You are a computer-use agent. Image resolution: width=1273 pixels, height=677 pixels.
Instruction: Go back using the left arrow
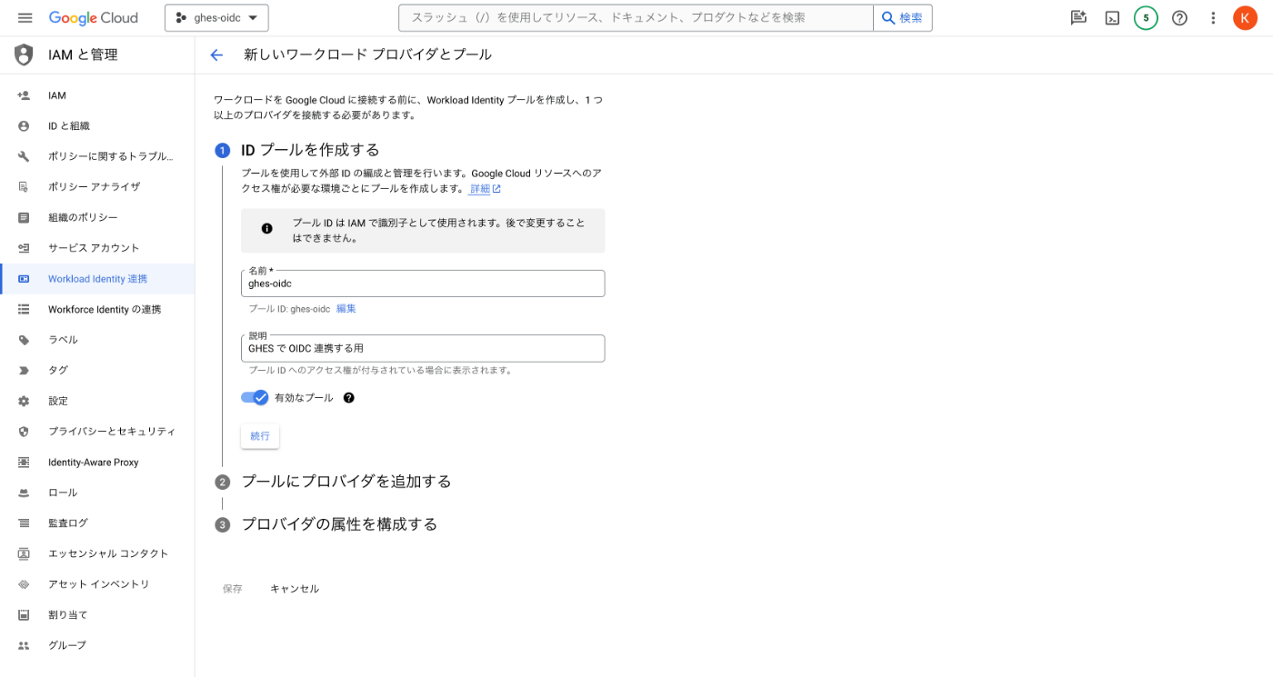[216, 55]
